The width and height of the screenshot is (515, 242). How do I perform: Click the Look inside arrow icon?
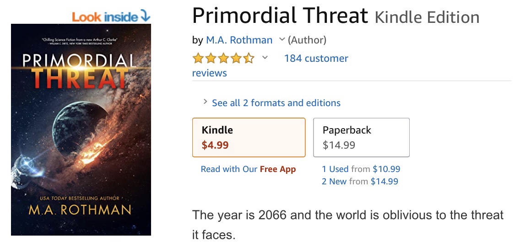[x=145, y=16]
